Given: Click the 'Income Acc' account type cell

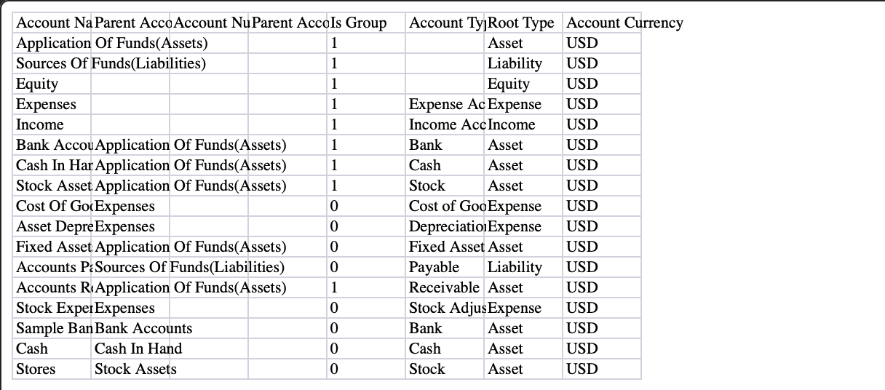Looking at the screenshot, I should [x=445, y=124].
